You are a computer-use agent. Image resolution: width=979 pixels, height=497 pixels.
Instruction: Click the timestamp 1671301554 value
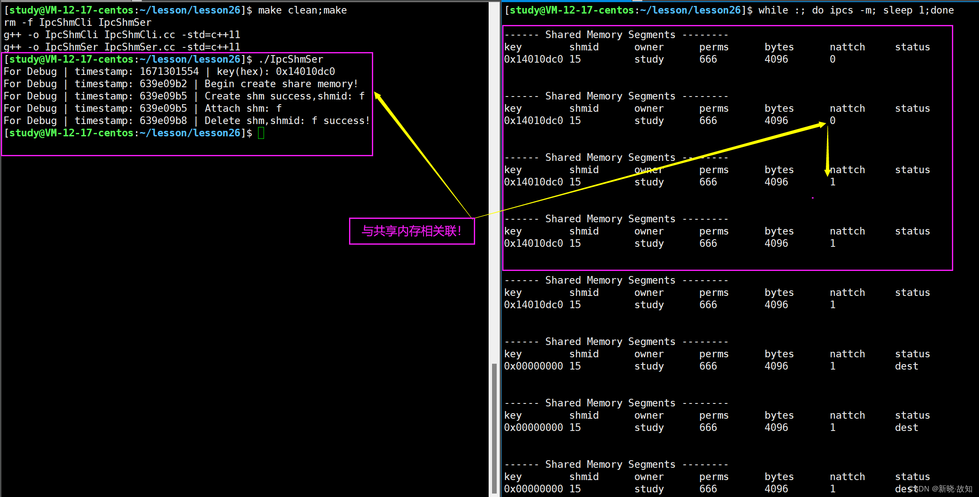point(169,72)
